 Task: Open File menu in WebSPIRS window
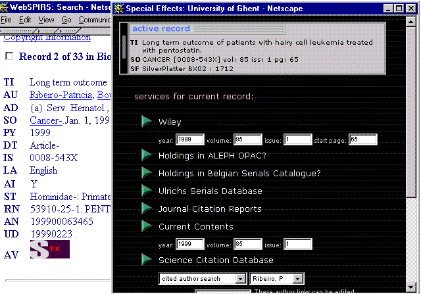pyautogui.click(x=6, y=20)
